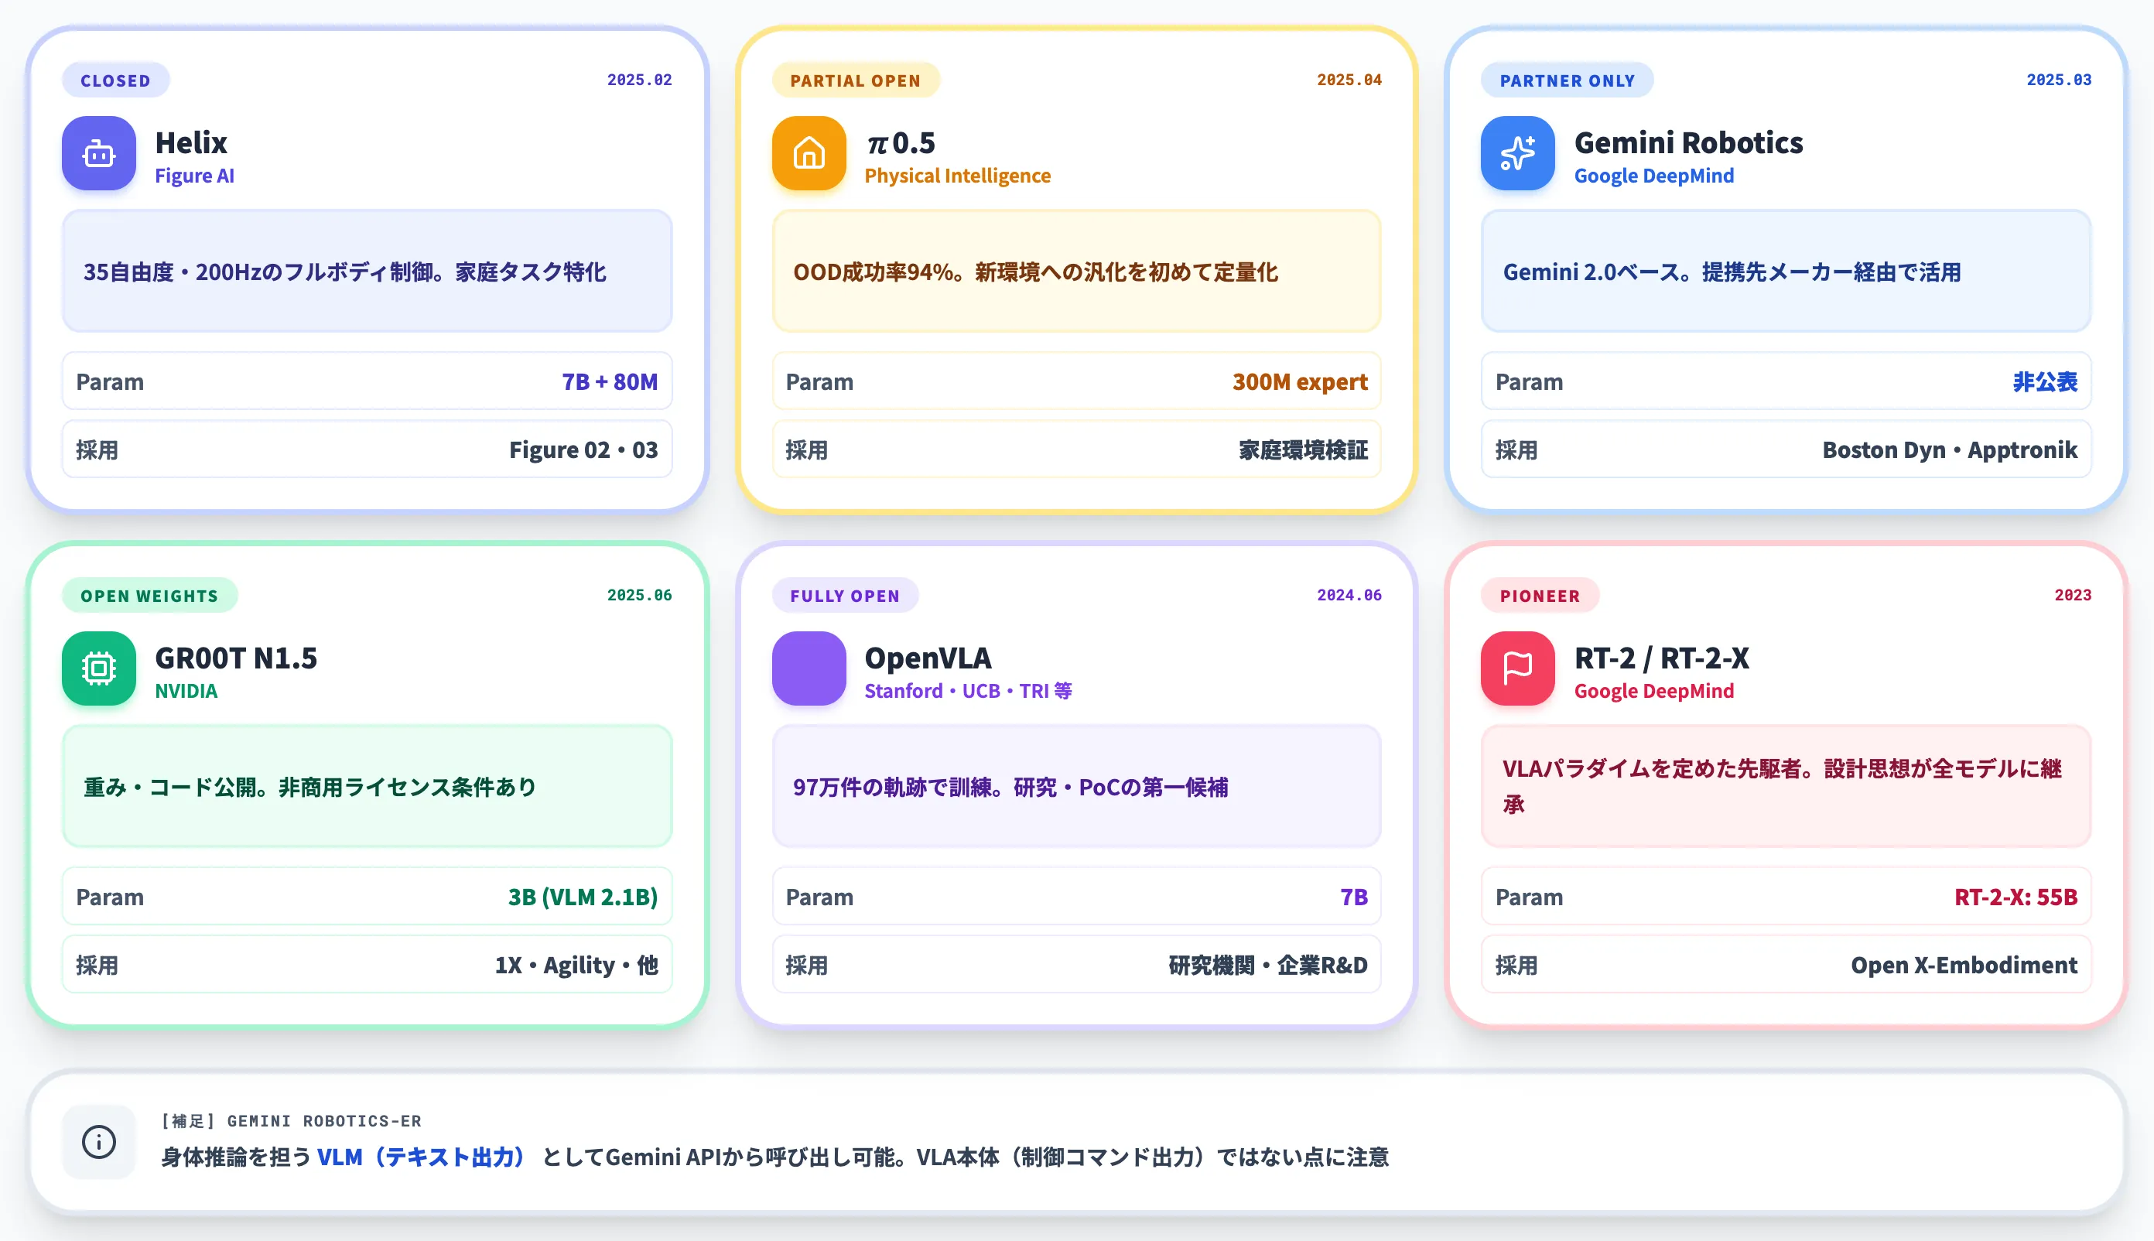Click the RT-2-X: 55B parameter value
Image resolution: width=2154 pixels, height=1241 pixels.
[2016, 897]
